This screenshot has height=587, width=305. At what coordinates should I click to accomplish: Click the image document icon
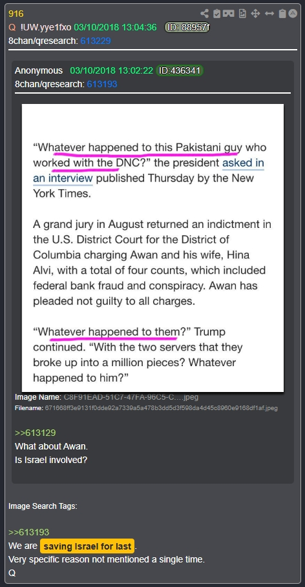(x=243, y=14)
